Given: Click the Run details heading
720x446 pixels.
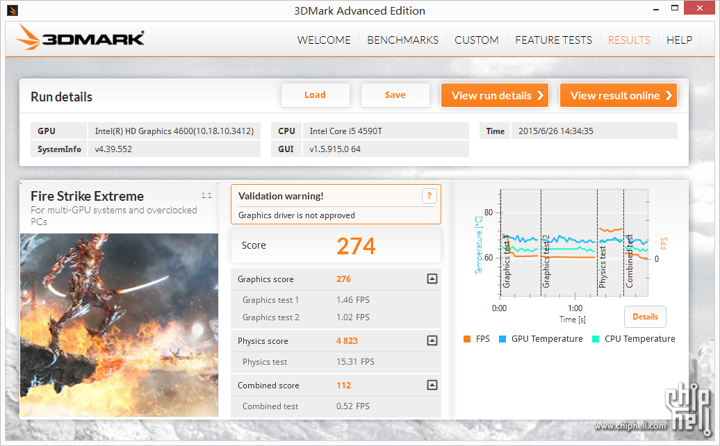Looking at the screenshot, I should point(62,97).
